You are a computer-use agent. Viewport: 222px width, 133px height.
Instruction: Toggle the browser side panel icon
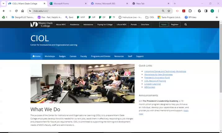click(206, 11)
